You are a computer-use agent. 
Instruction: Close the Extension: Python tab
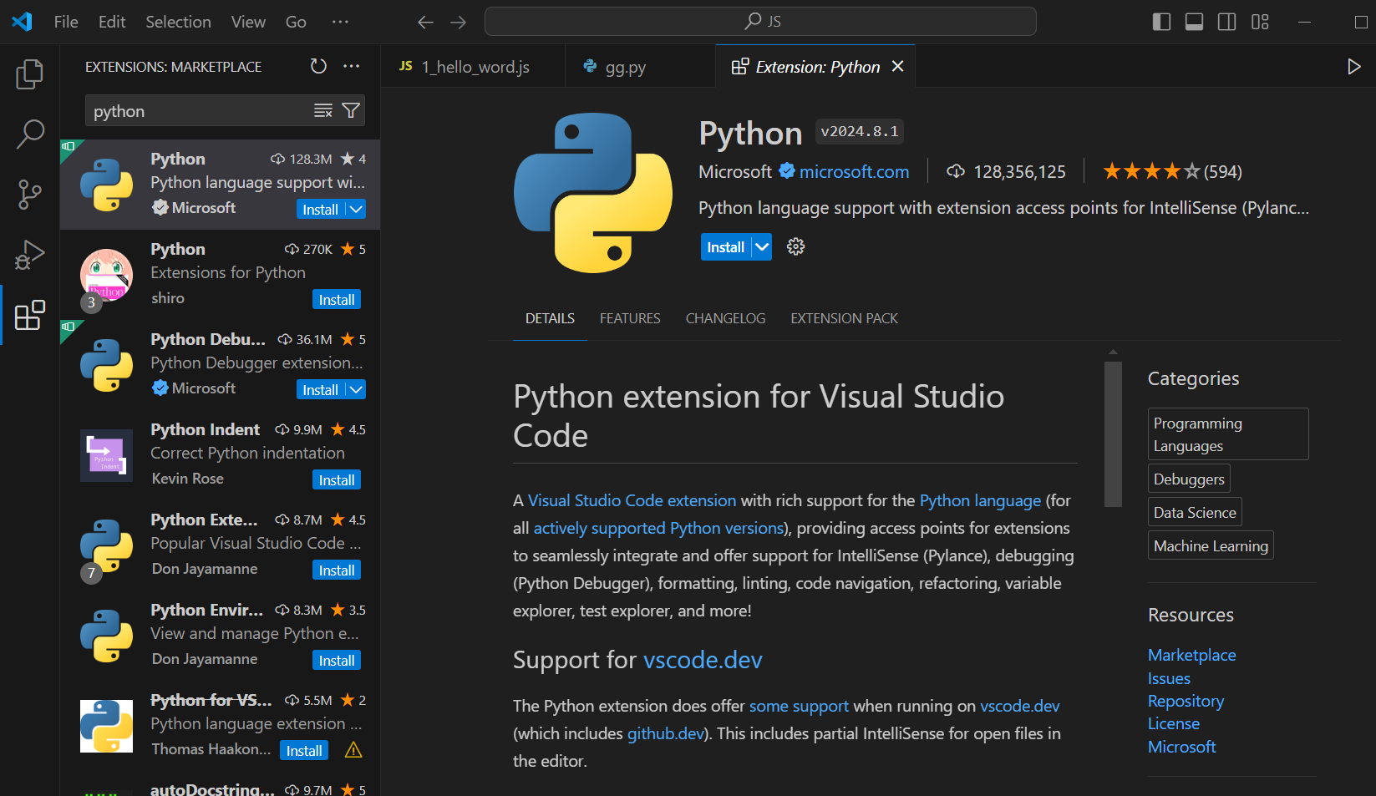click(x=897, y=66)
